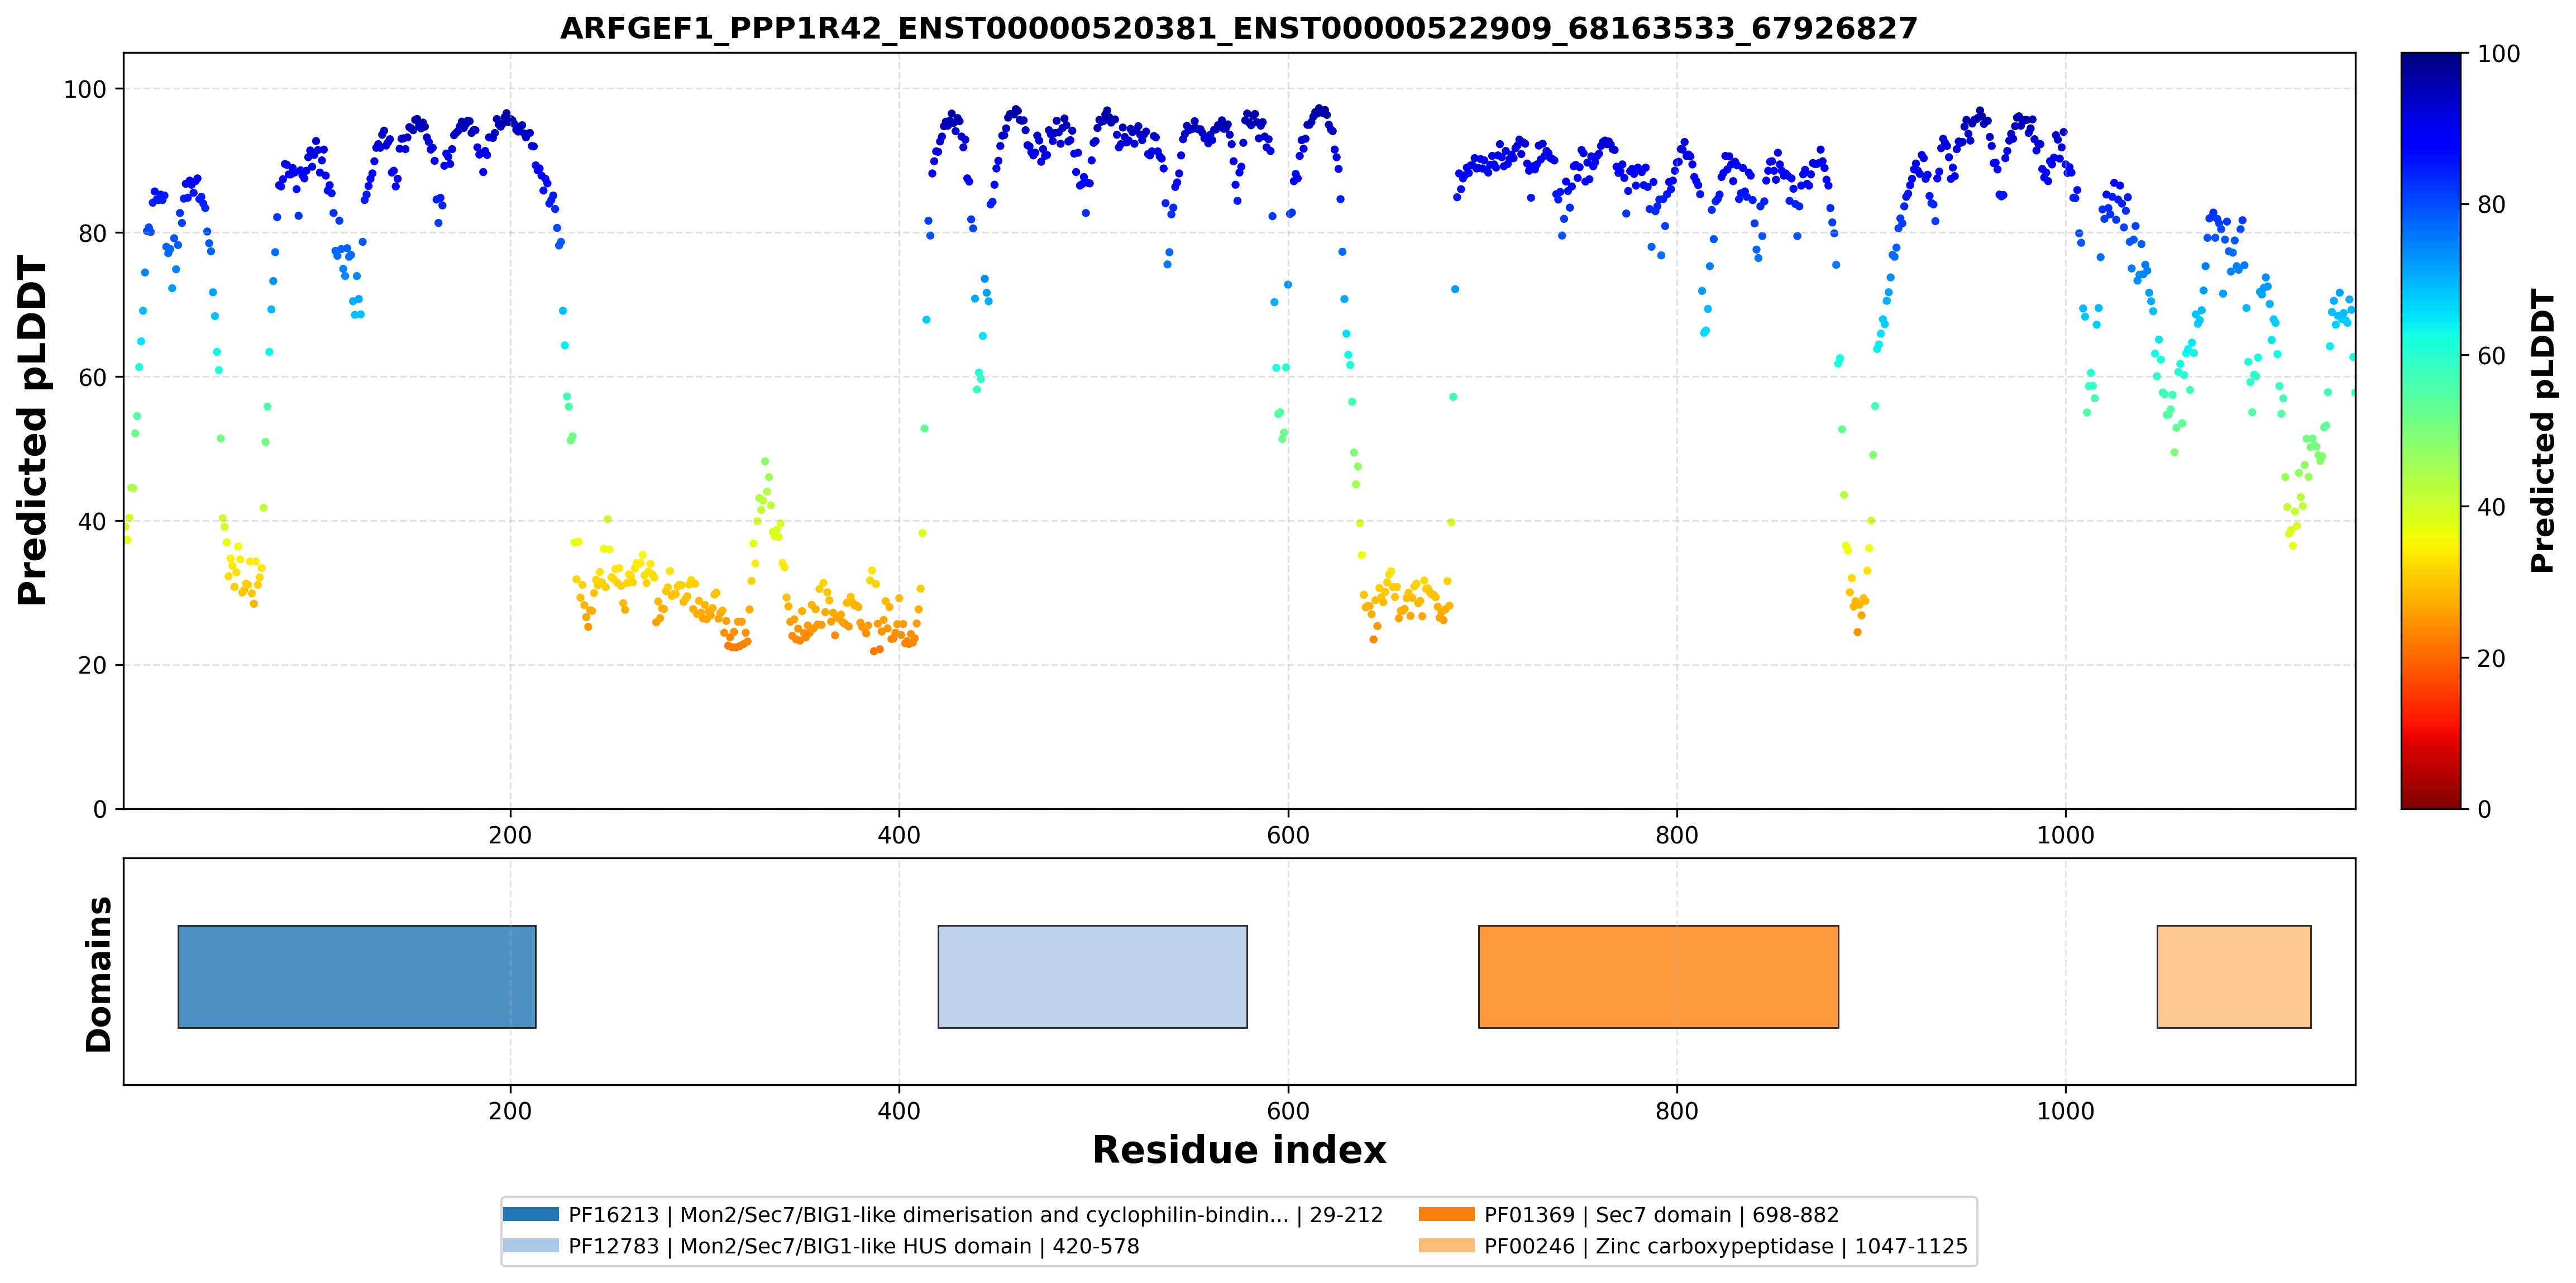Click the pLDDT colorbar gradient
Viewport: 2576px width, 1283px height.
[x=2430, y=430]
